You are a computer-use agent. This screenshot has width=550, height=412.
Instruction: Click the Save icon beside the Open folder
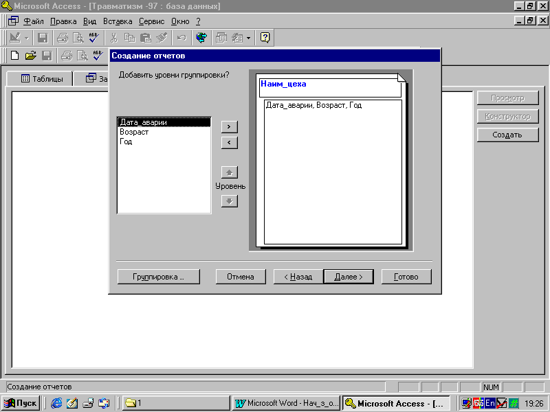tap(47, 56)
